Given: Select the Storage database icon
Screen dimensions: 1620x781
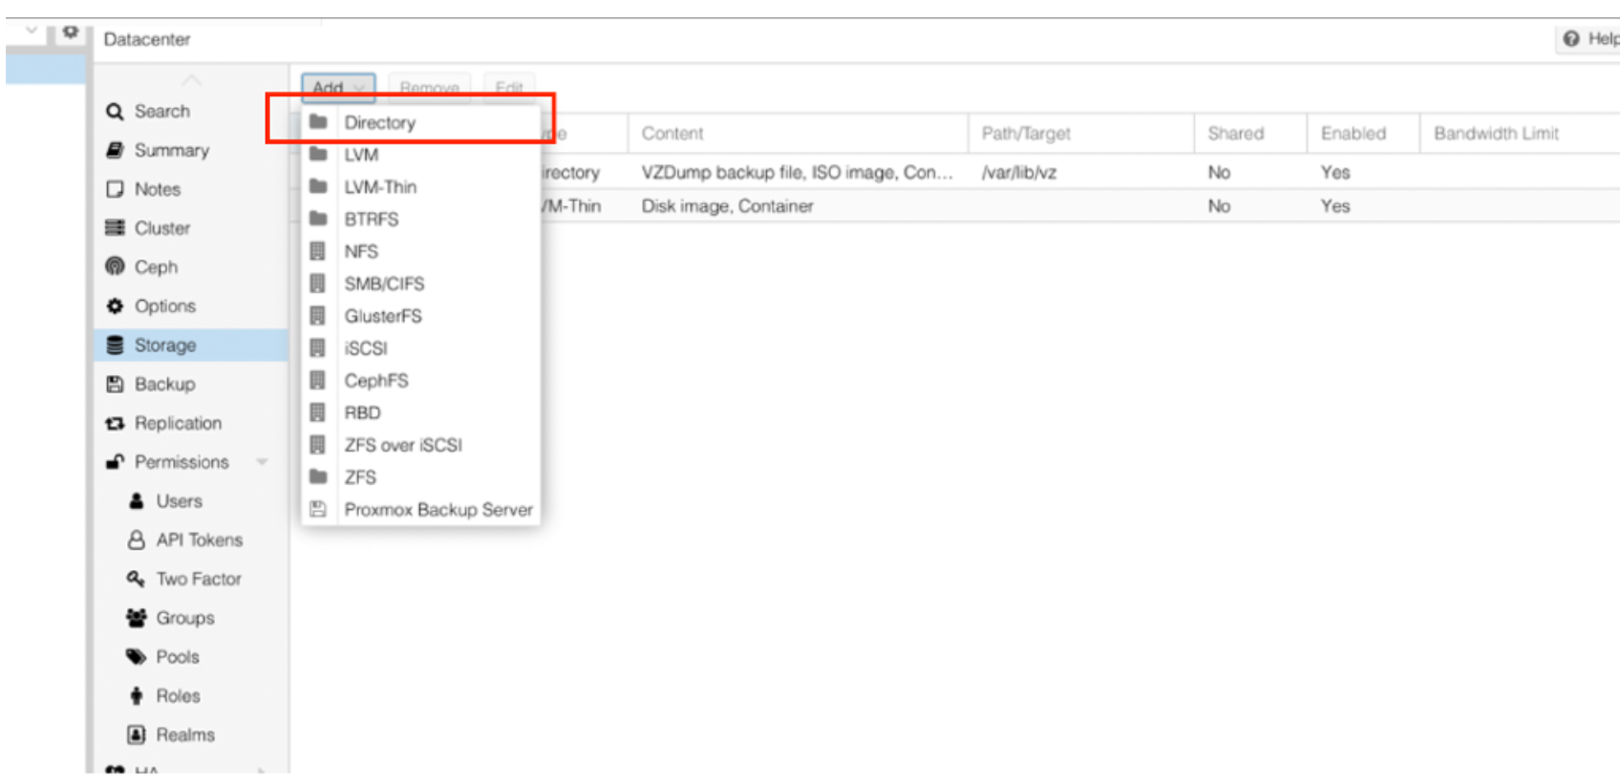Looking at the screenshot, I should click(x=115, y=345).
